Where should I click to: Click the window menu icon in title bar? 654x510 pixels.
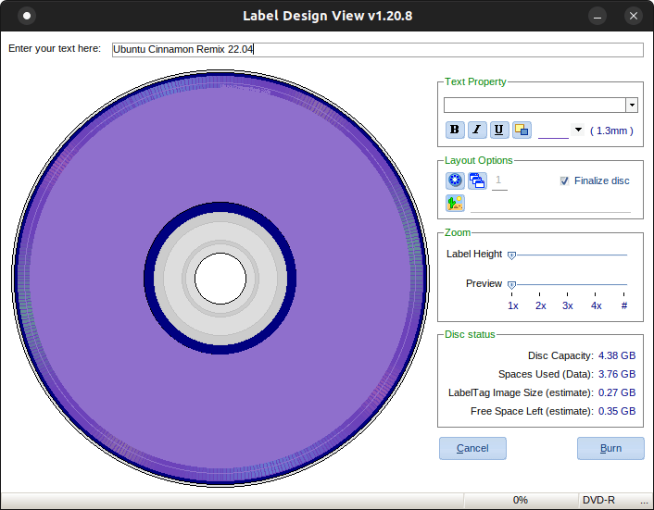pos(28,16)
